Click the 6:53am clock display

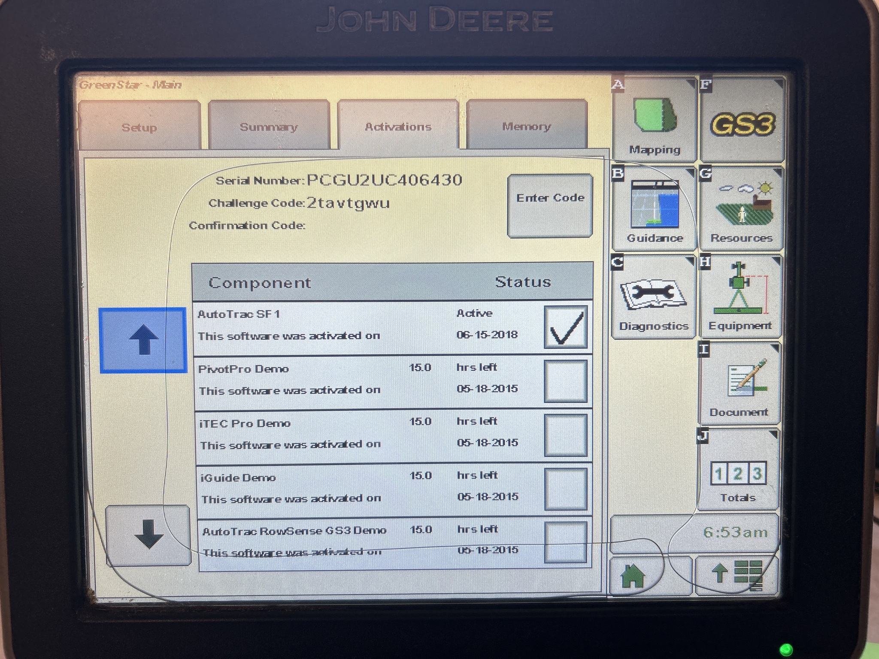click(735, 532)
